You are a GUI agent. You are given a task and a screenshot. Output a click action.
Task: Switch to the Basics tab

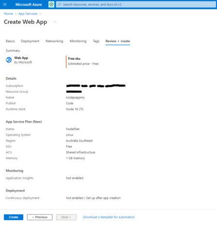[10, 41]
